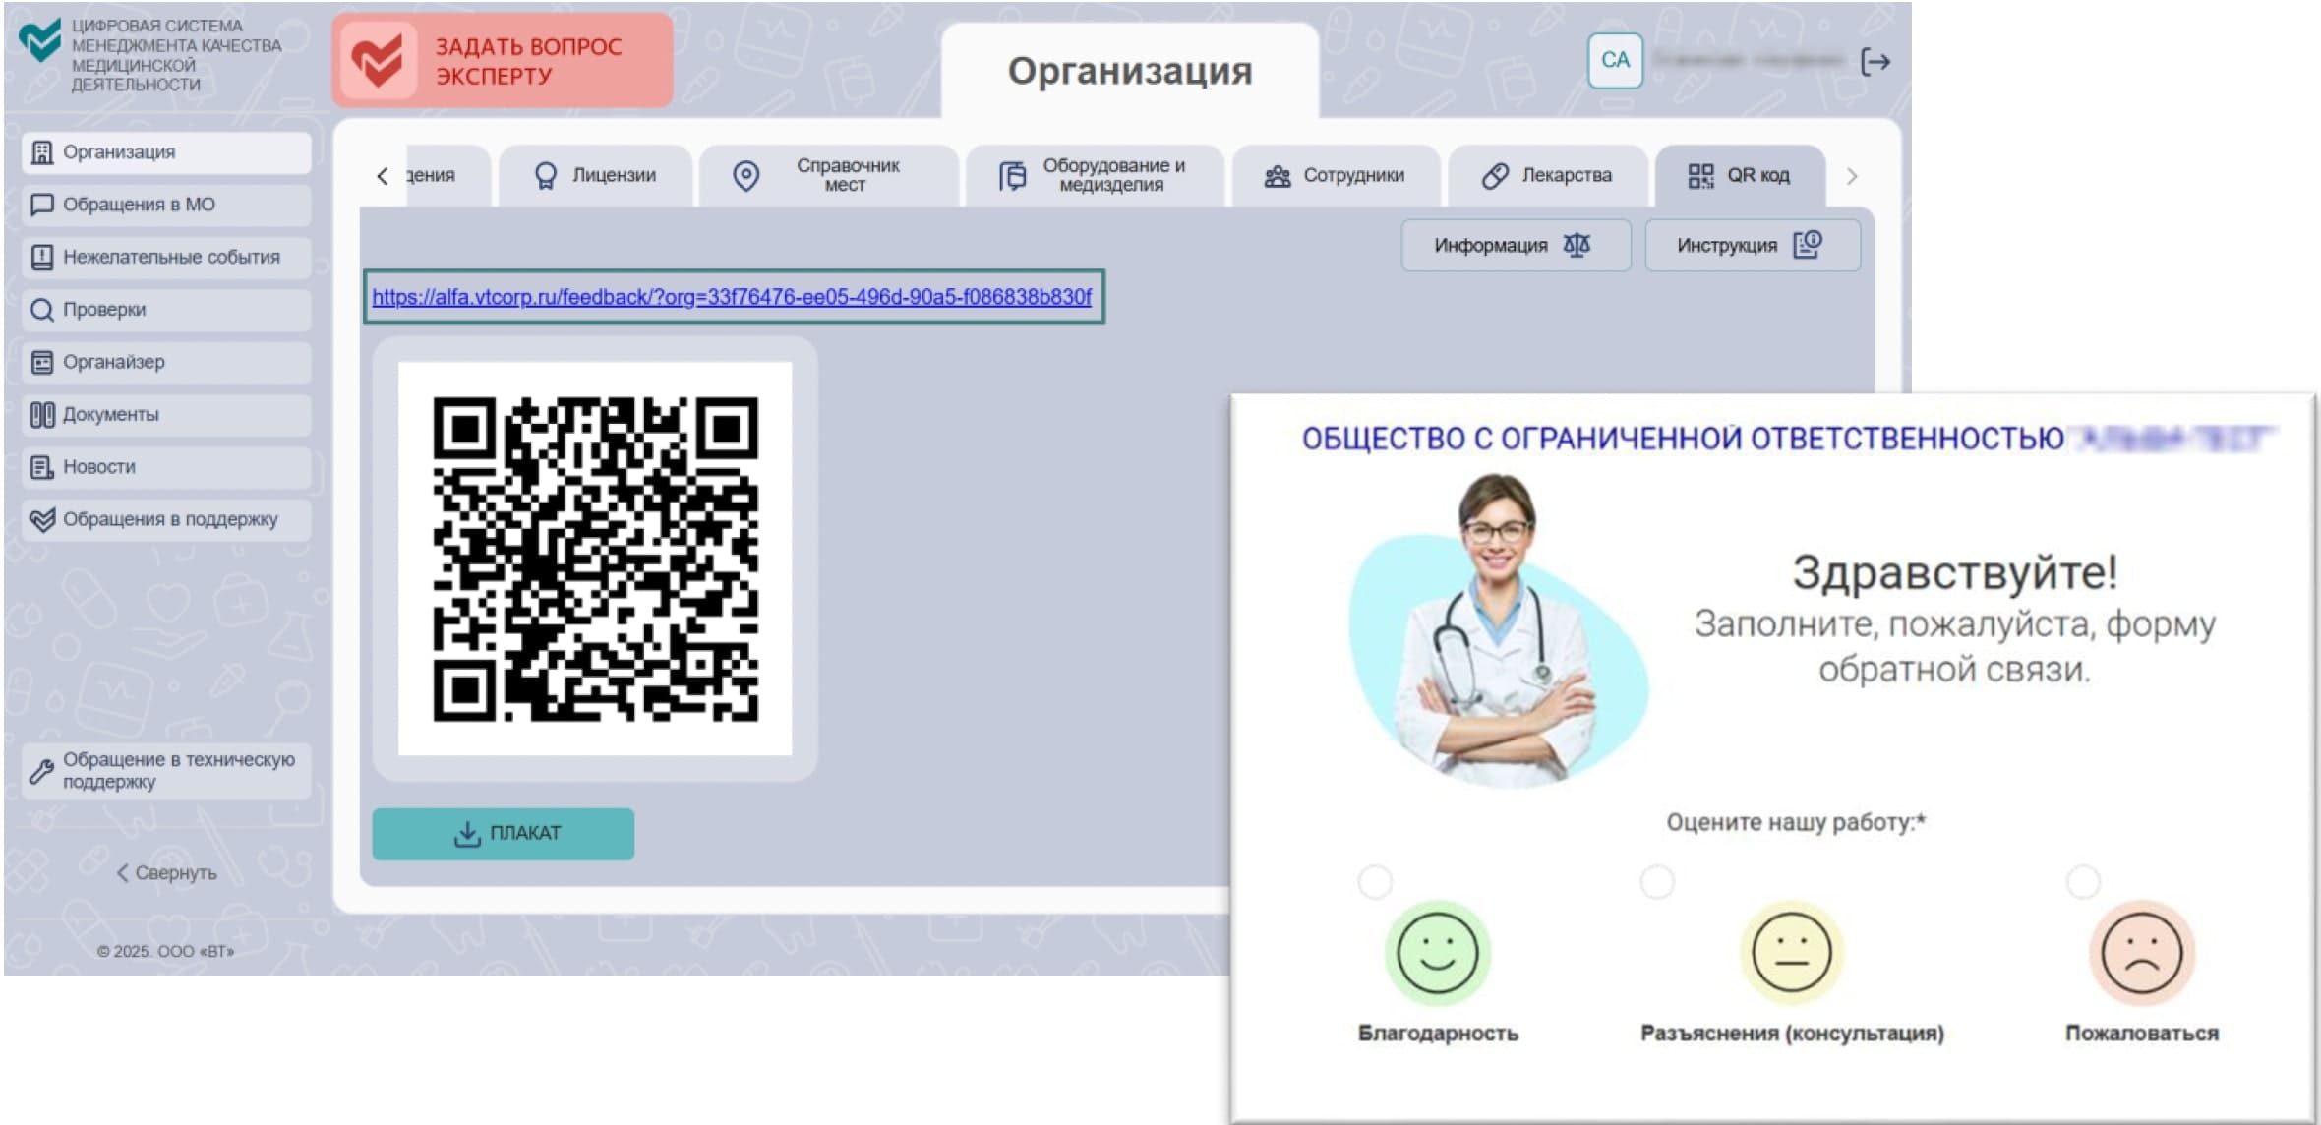Image resolution: width=2321 pixels, height=1125 pixels.
Task: Switch to the Справочник мест tab
Action: [x=828, y=176]
